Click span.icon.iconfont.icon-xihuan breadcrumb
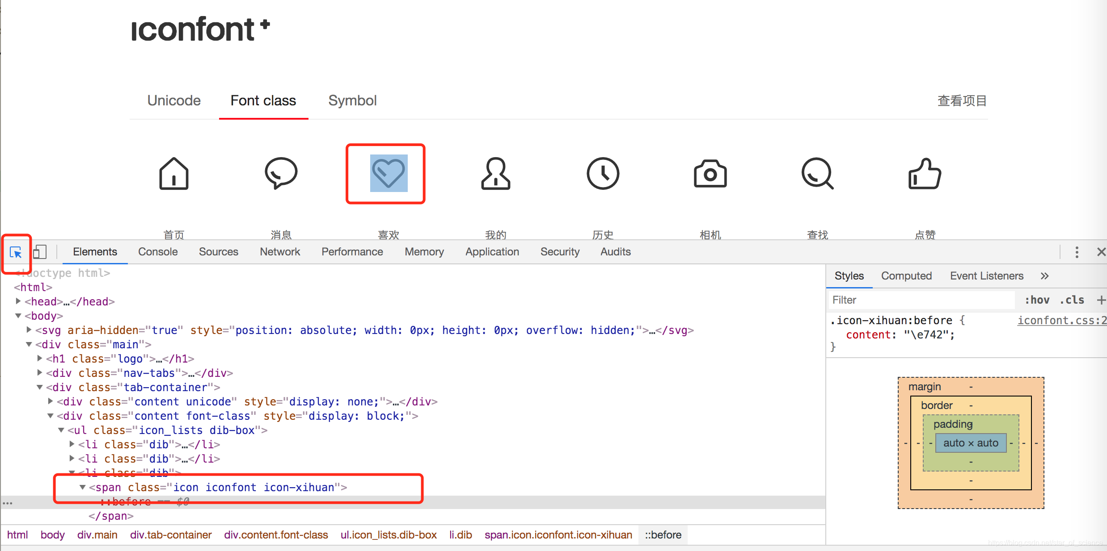1107x551 pixels. click(558, 535)
